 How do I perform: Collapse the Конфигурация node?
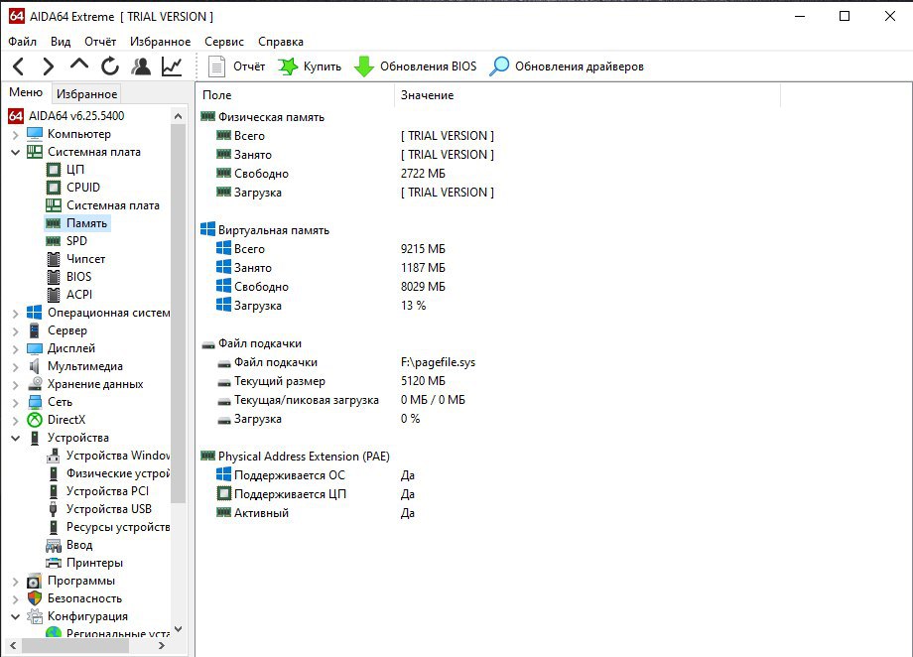pyautogui.click(x=15, y=617)
